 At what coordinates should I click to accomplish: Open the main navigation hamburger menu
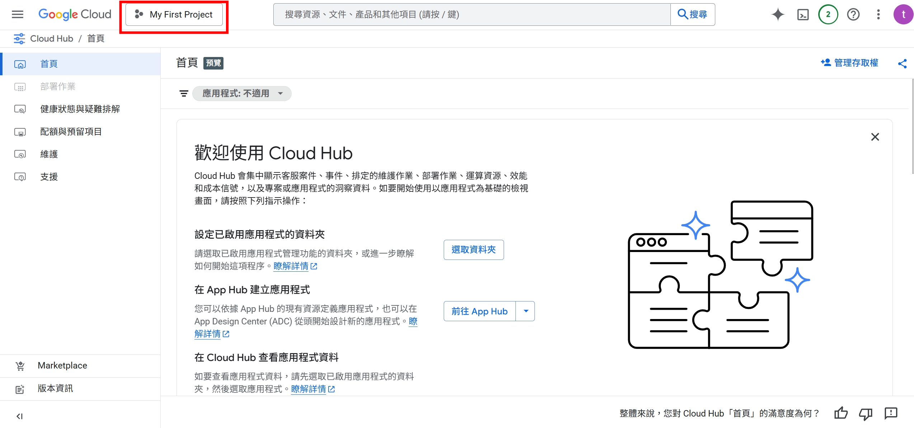pyautogui.click(x=17, y=14)
